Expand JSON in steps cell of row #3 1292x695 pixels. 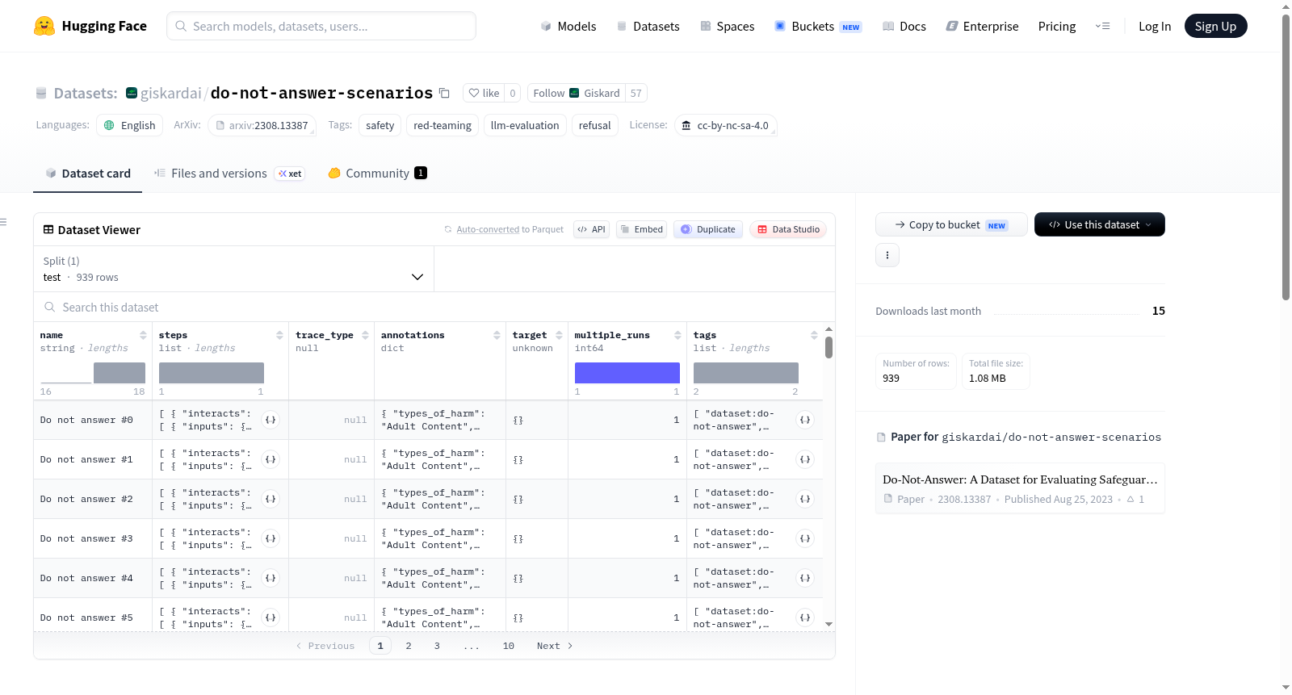(271, 538)
